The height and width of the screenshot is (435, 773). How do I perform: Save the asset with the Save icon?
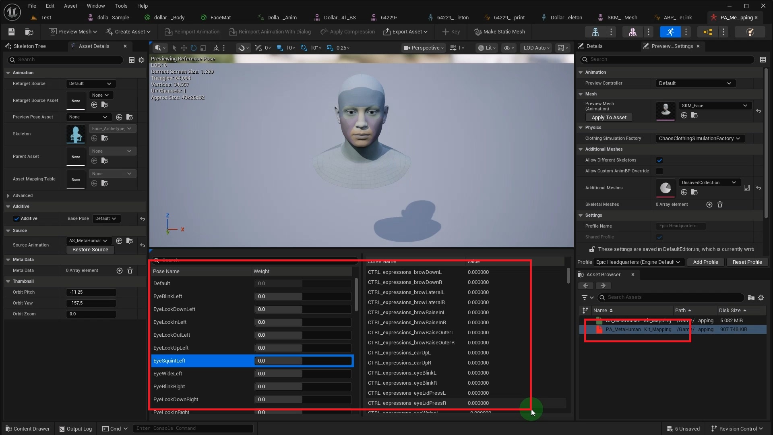11,32
